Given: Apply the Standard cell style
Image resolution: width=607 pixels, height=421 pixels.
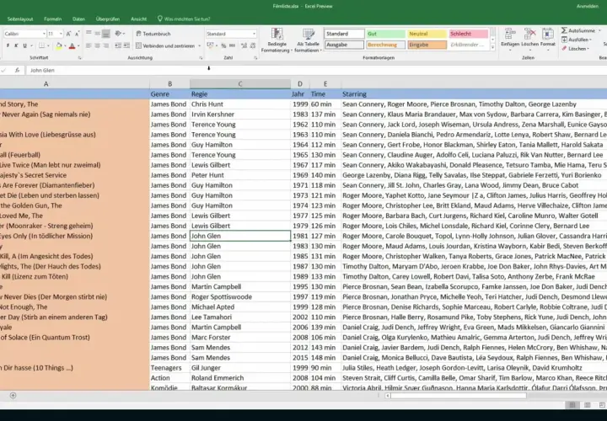Looking at the screenshot, I should (344, 34).
